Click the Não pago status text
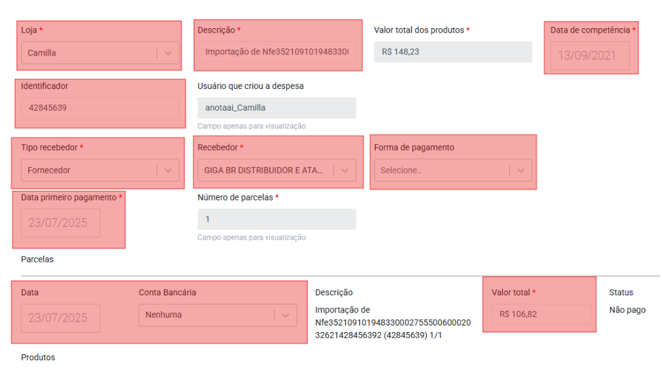The width and height of the screenshot is (662, 370). (627, 310)
